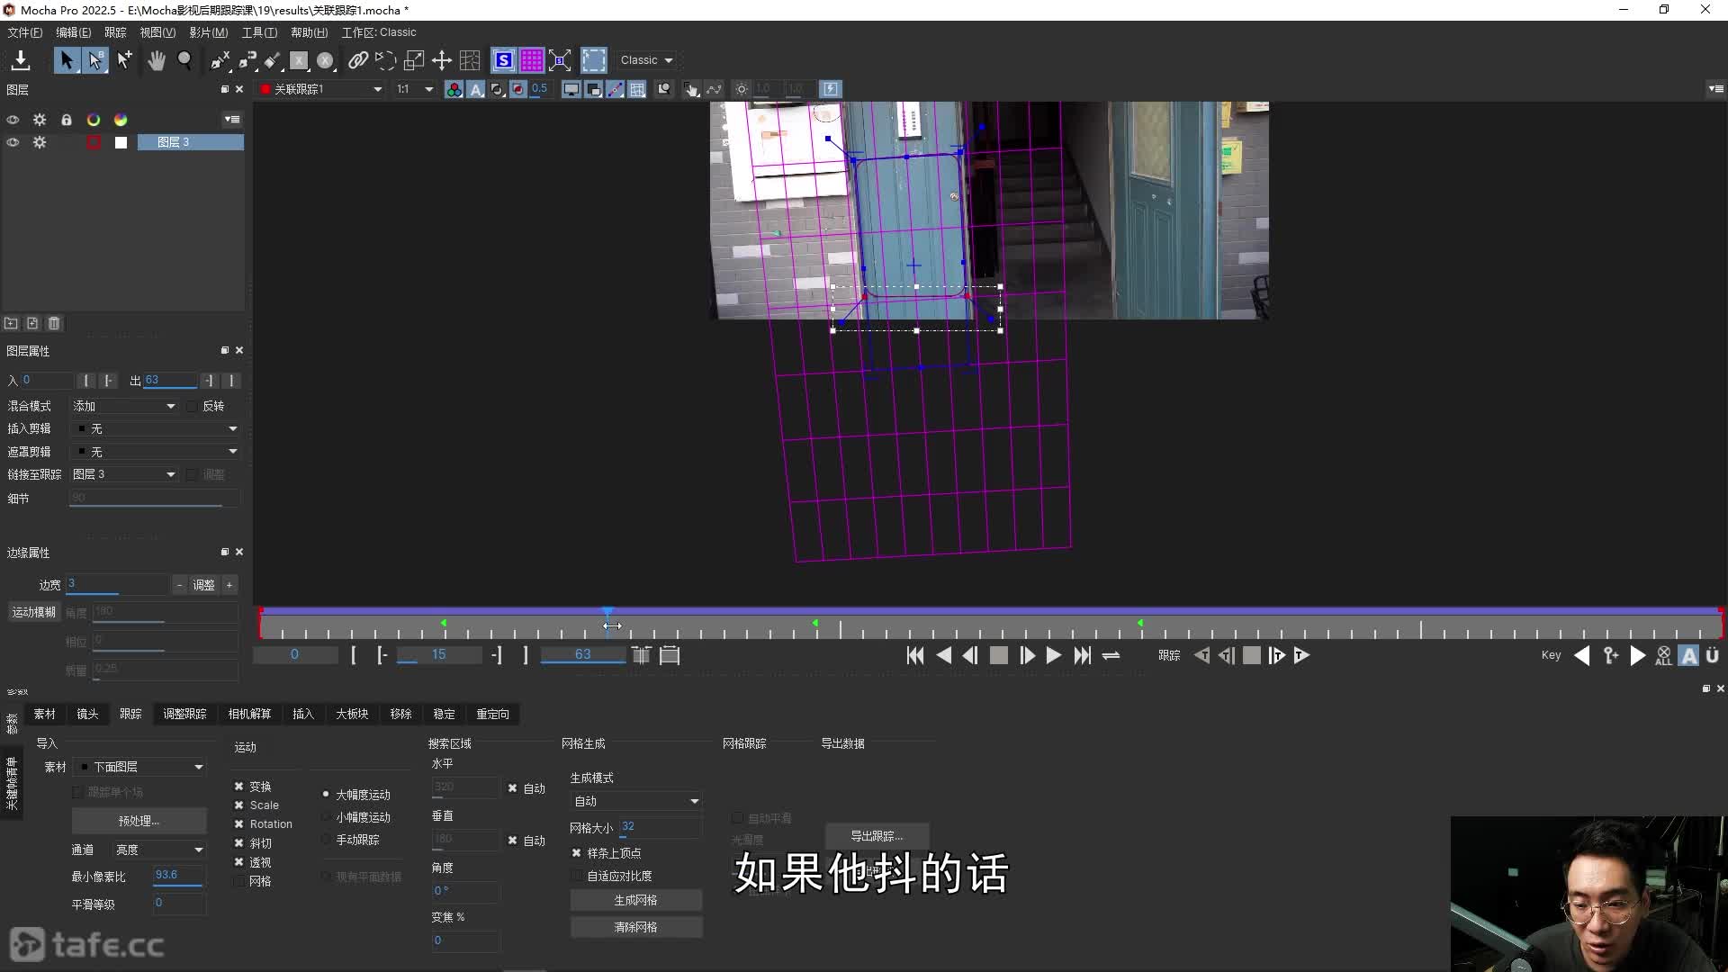Open the Classic workspace dropdown

(x=646, y=60)
